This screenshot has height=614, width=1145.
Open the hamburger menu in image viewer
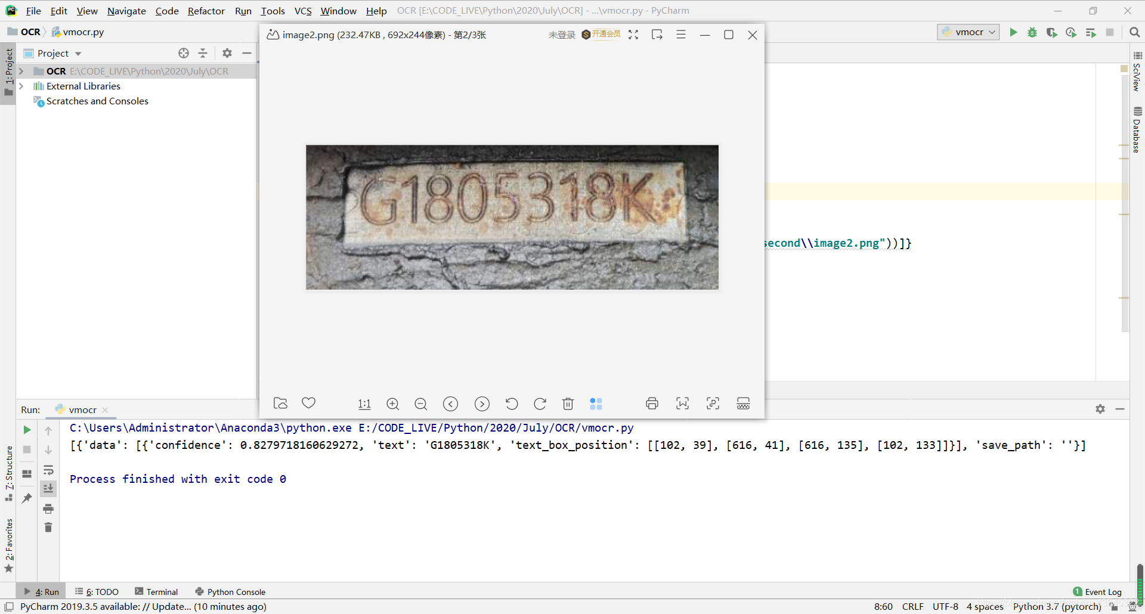(681, 35)
